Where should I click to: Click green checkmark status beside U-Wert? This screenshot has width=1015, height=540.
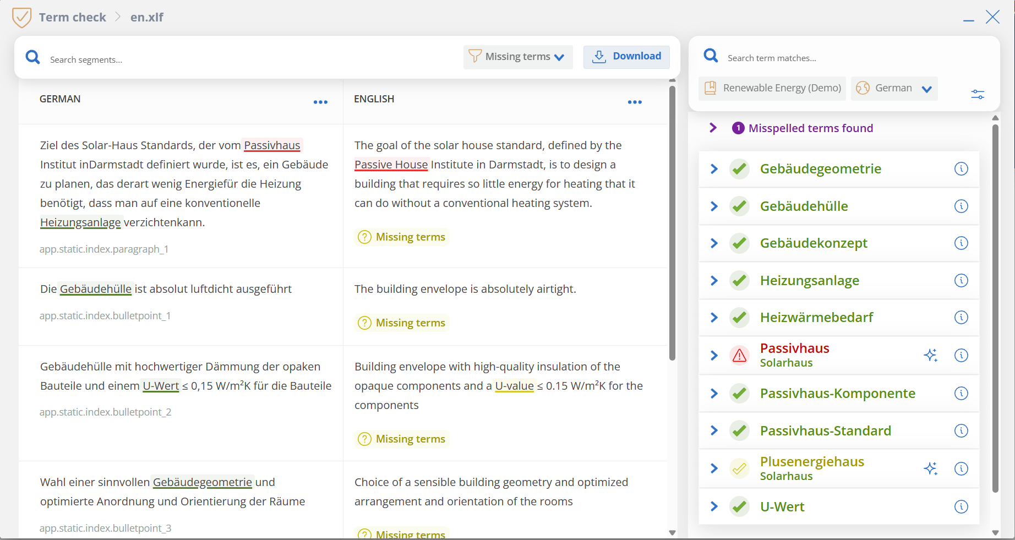click(740, 507)
